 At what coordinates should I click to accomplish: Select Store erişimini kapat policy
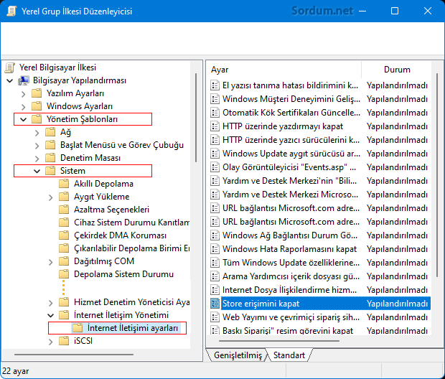[320, 304]
